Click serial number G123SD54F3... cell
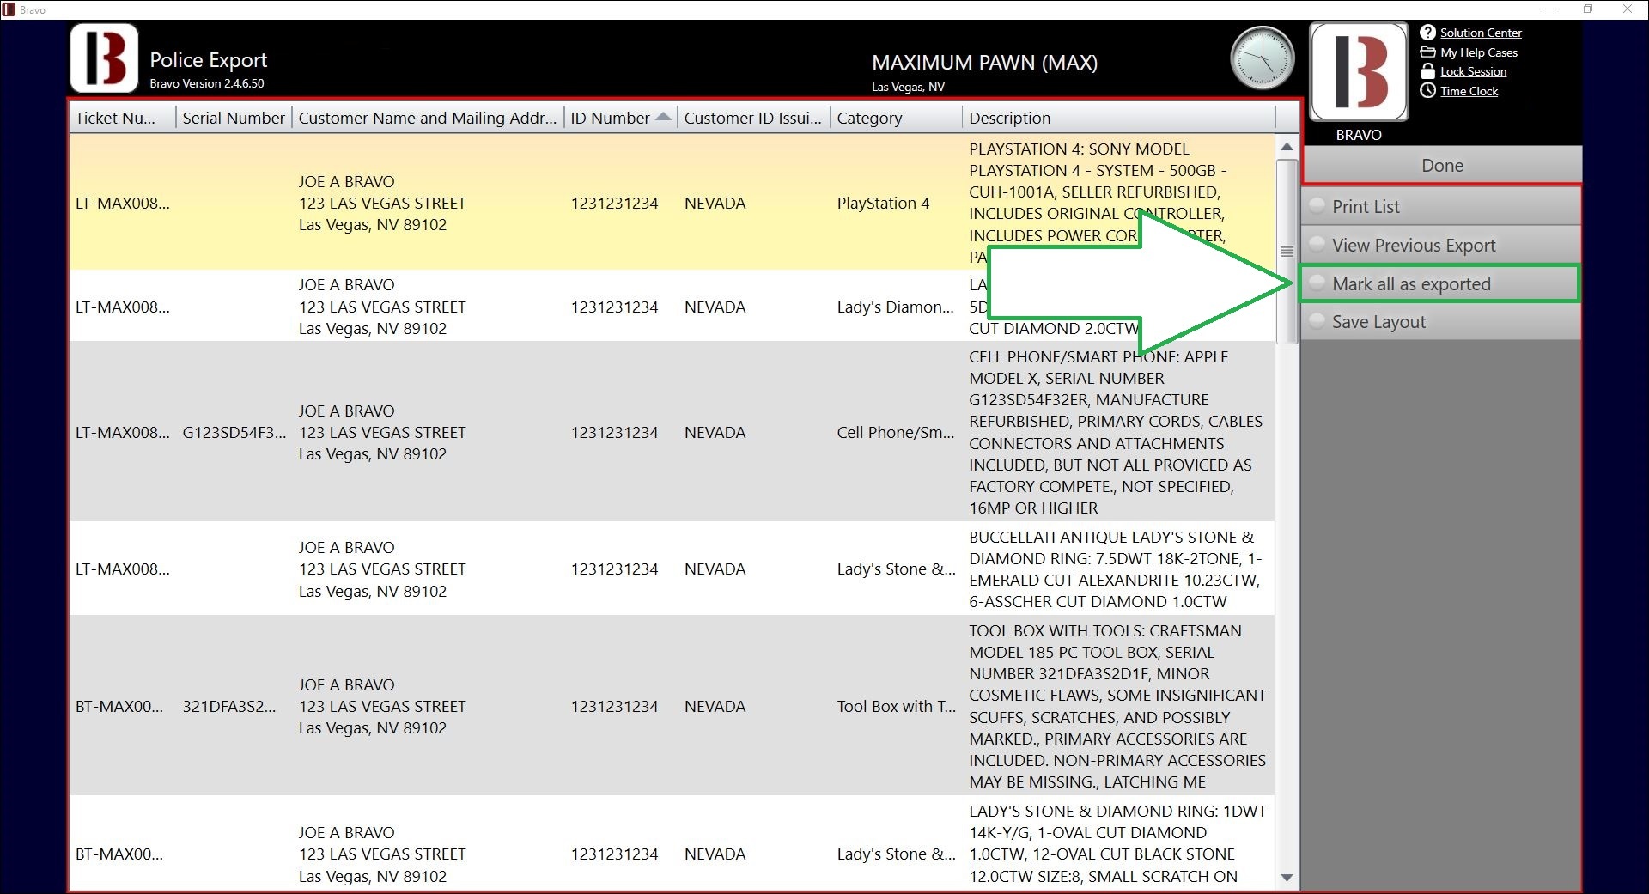This screenshot has height=894, width=1649. point(234,433)
